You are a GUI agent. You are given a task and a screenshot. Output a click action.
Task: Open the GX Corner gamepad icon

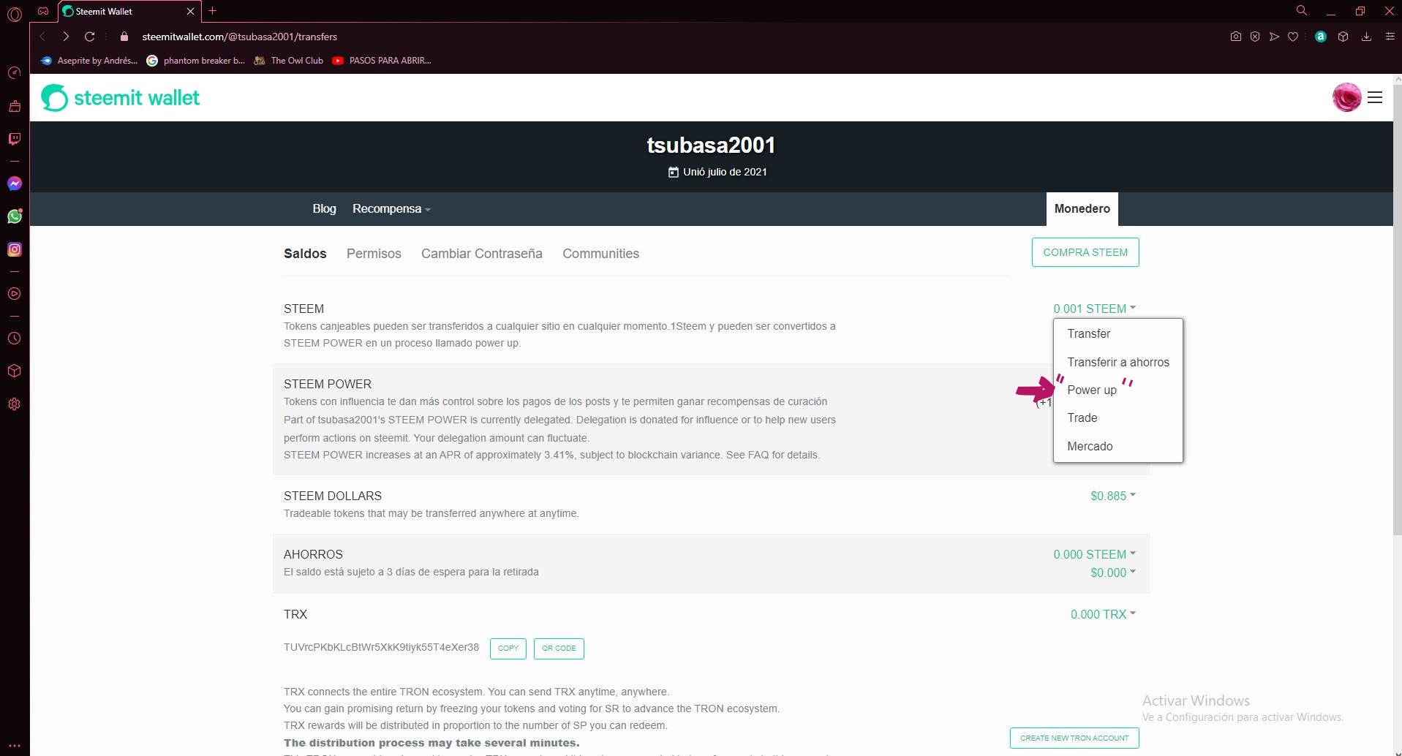pos(43,11)
